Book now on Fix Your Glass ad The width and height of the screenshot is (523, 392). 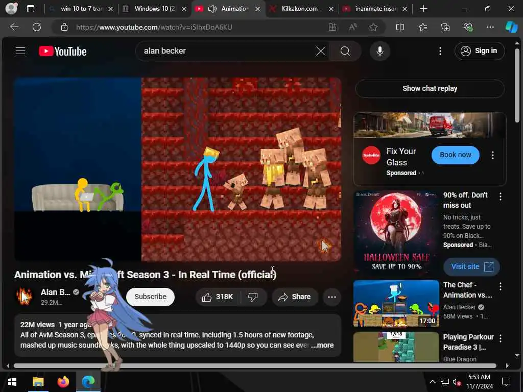[455, 155]
